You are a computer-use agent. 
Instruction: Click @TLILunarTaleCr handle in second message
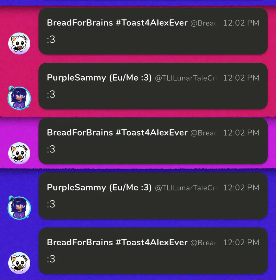pos(186,78)
